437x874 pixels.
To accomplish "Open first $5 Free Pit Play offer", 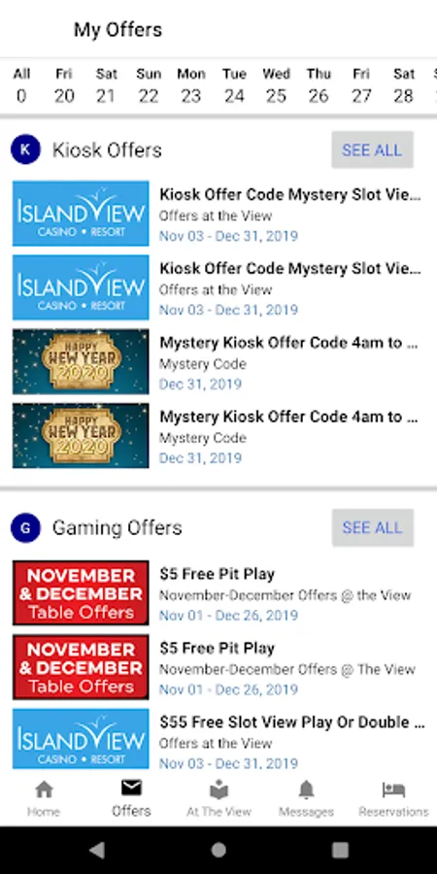I will (x=218, y=593).
